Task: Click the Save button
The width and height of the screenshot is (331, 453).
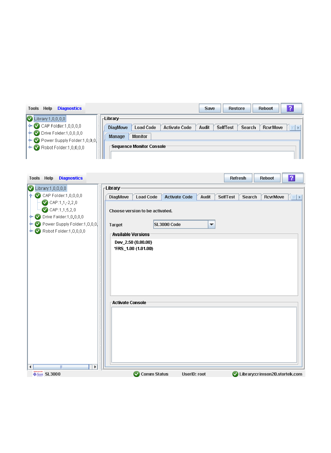Action: 210,108
